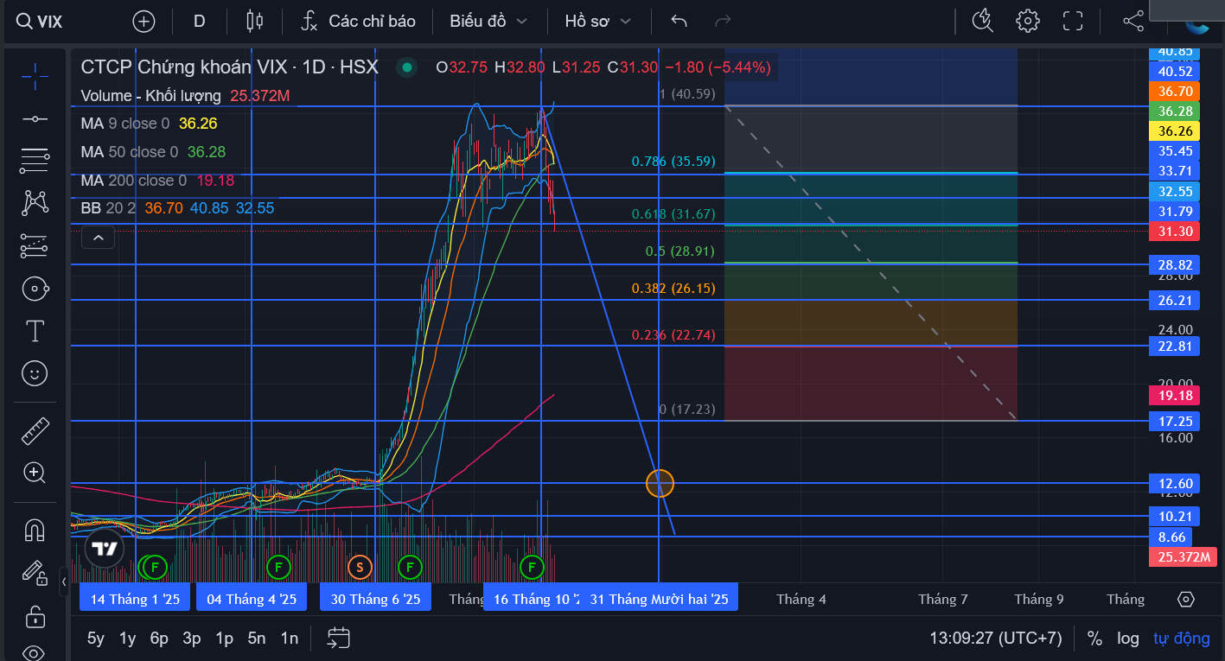Select the 1y date range
Screen dimensions: 1225x661
click(127, 639)
